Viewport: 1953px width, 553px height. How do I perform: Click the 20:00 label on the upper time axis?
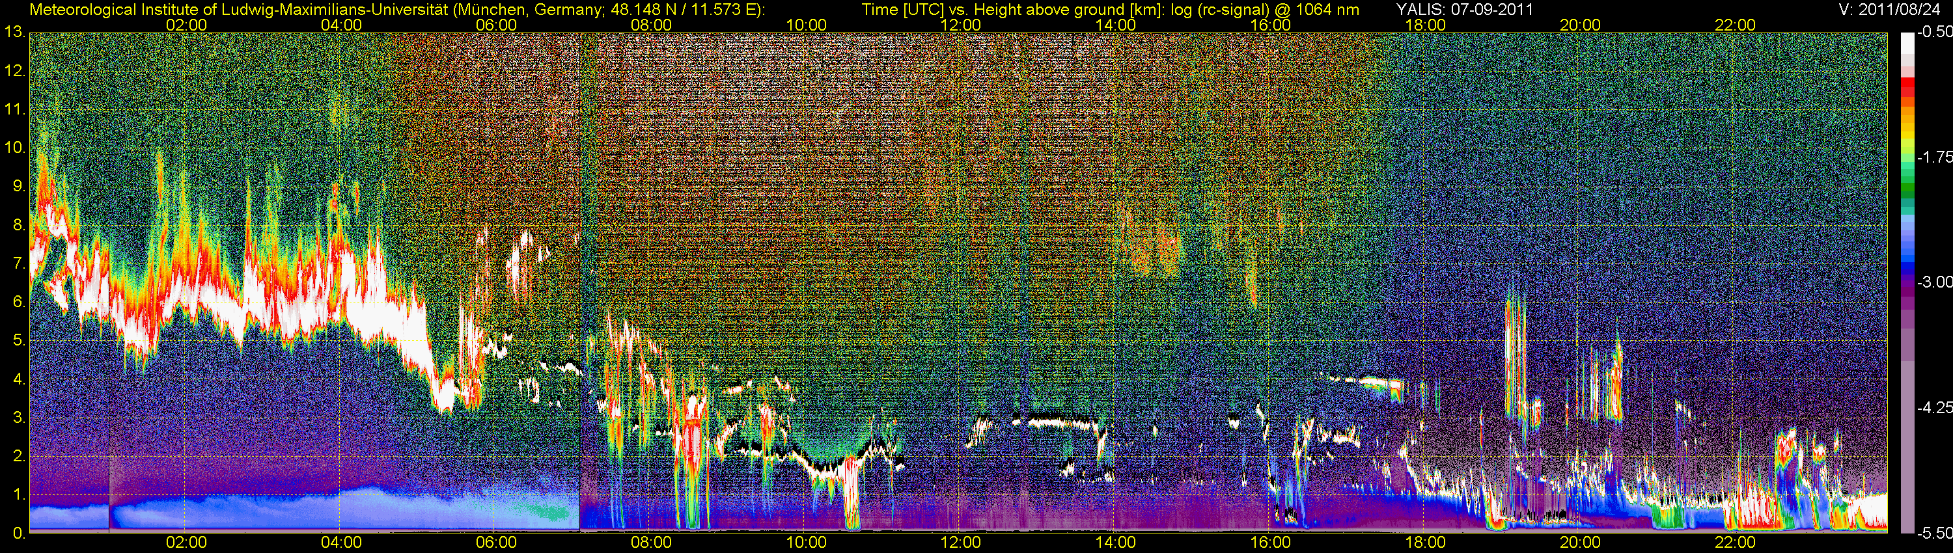[x=1580, y=25]
